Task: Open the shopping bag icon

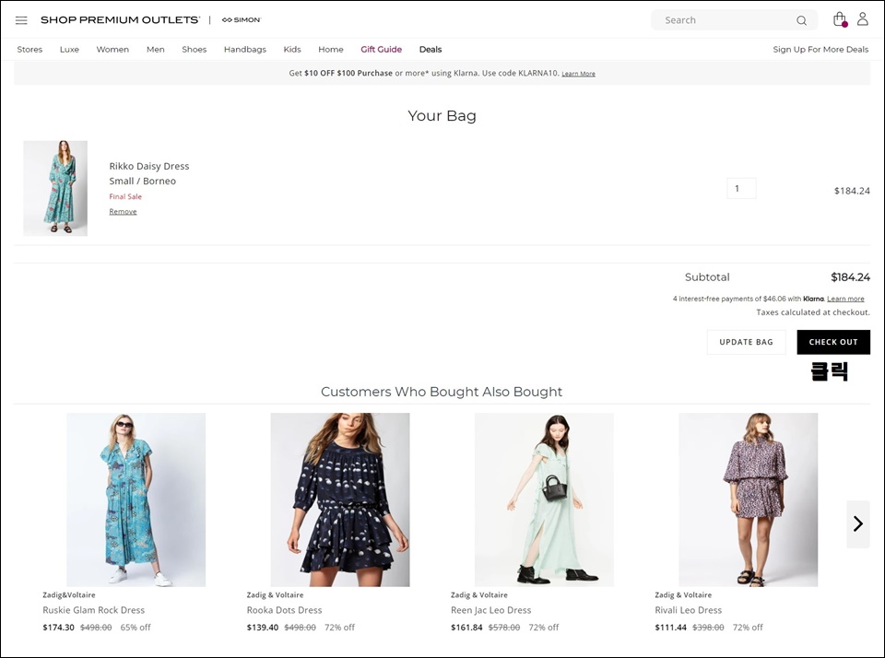Action: (840, 19)
